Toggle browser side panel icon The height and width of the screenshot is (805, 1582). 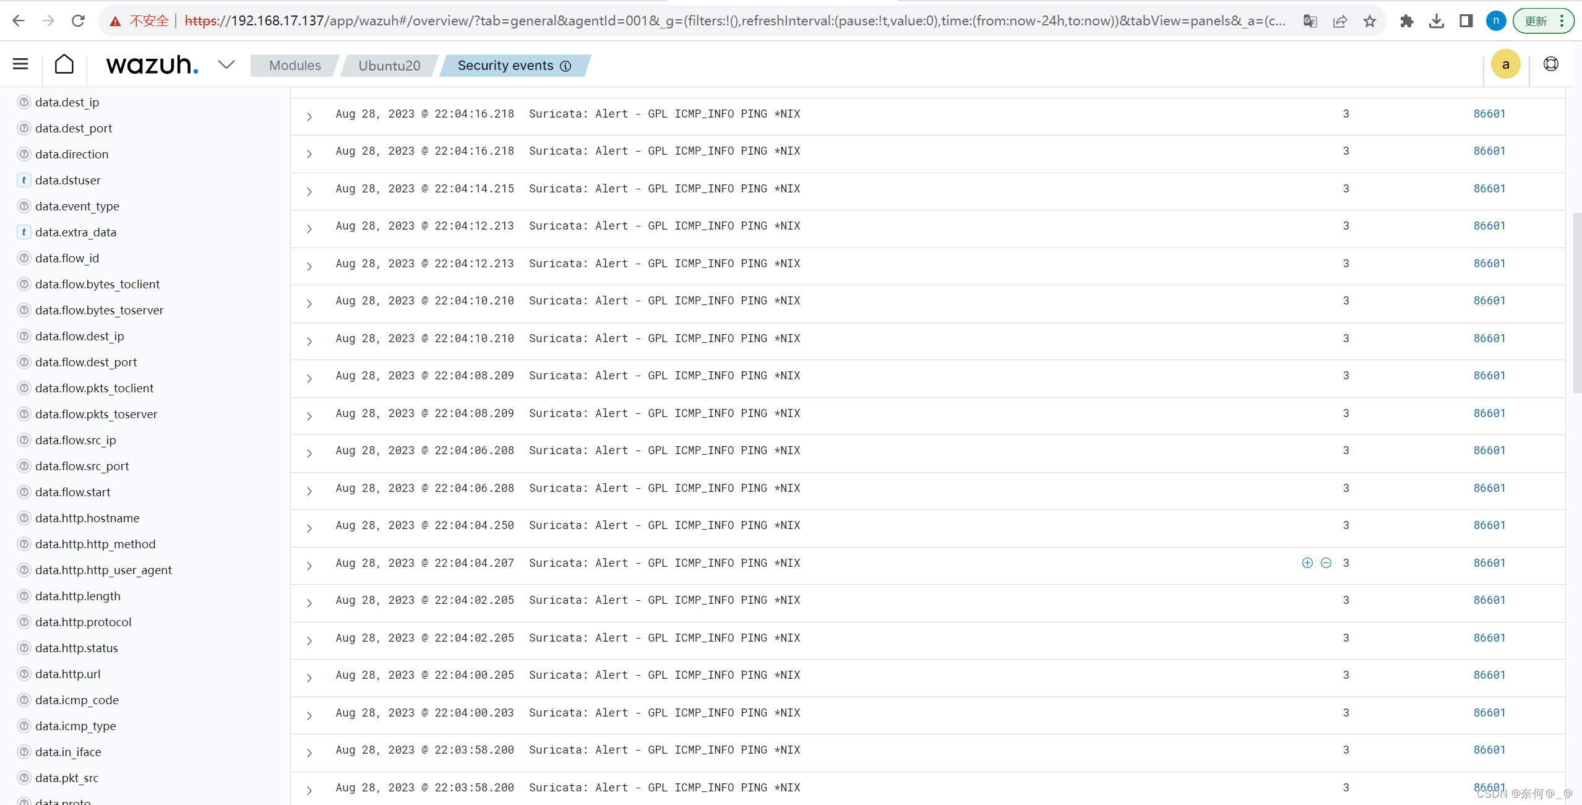1466,21
